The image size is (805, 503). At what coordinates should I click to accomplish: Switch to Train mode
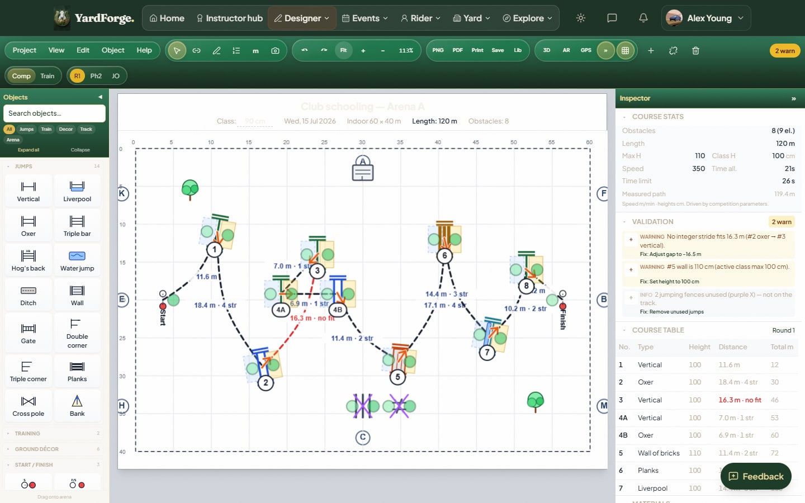coord(48,76)
